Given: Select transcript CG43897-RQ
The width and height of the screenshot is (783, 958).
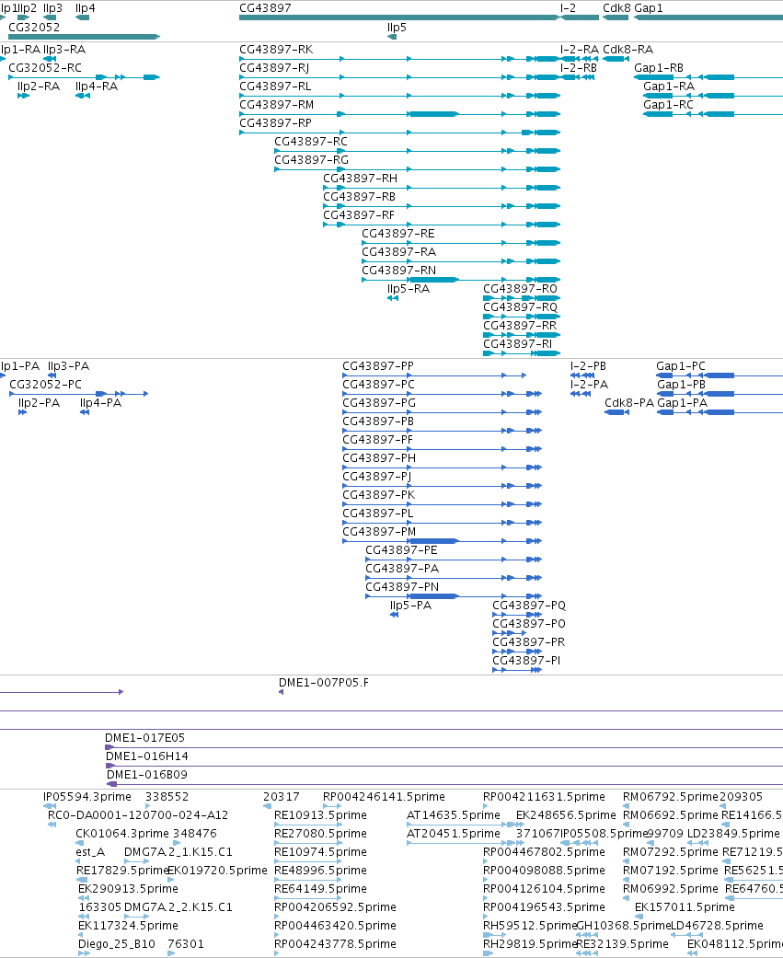Looking at the screenshot, I should tap(521, 306).
